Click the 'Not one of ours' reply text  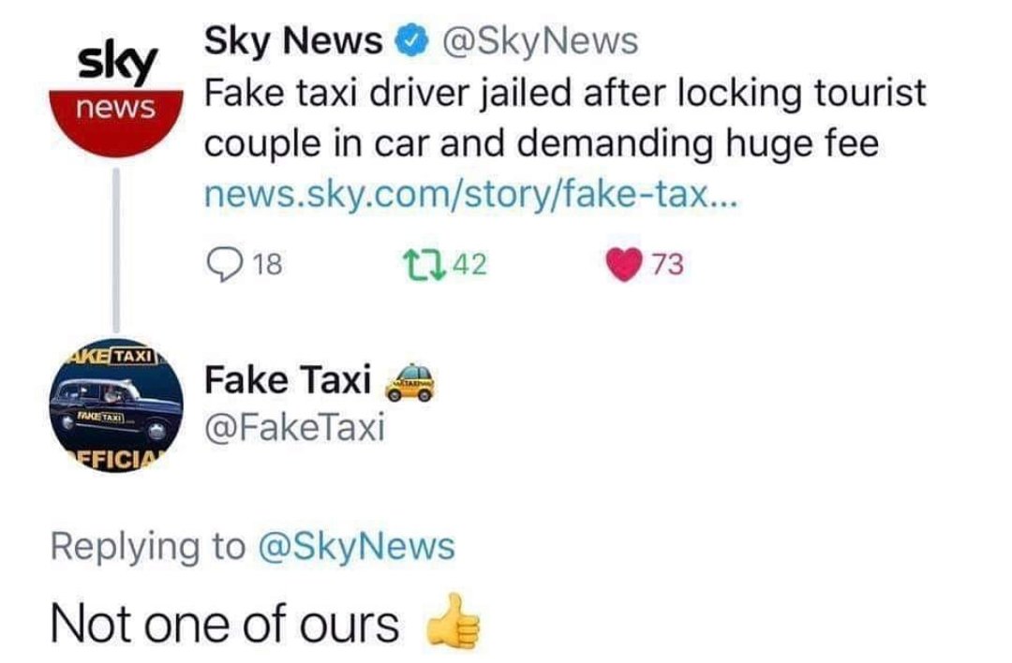pyautogui.click(x=225, y=623)
